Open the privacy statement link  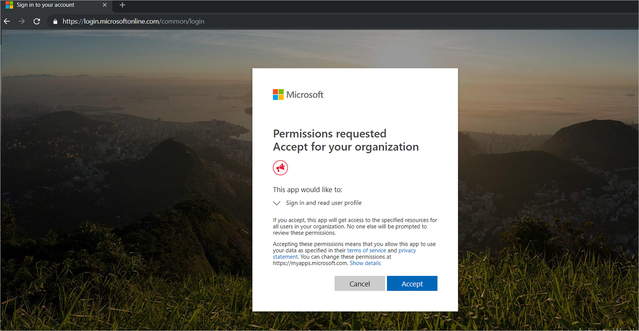coord(407,250)
